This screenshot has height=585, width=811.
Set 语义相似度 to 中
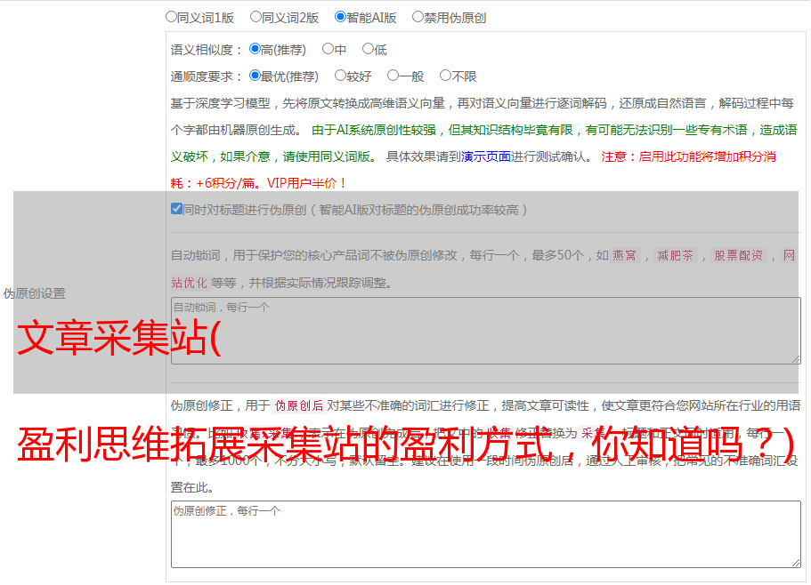pos(328,49)
